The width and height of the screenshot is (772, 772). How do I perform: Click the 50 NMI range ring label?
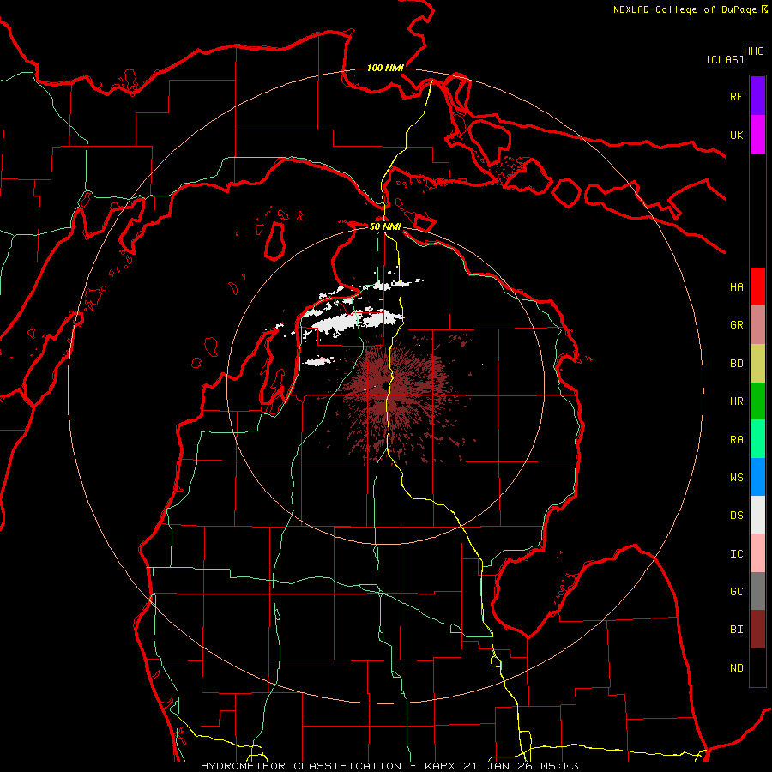click(385, 226)
